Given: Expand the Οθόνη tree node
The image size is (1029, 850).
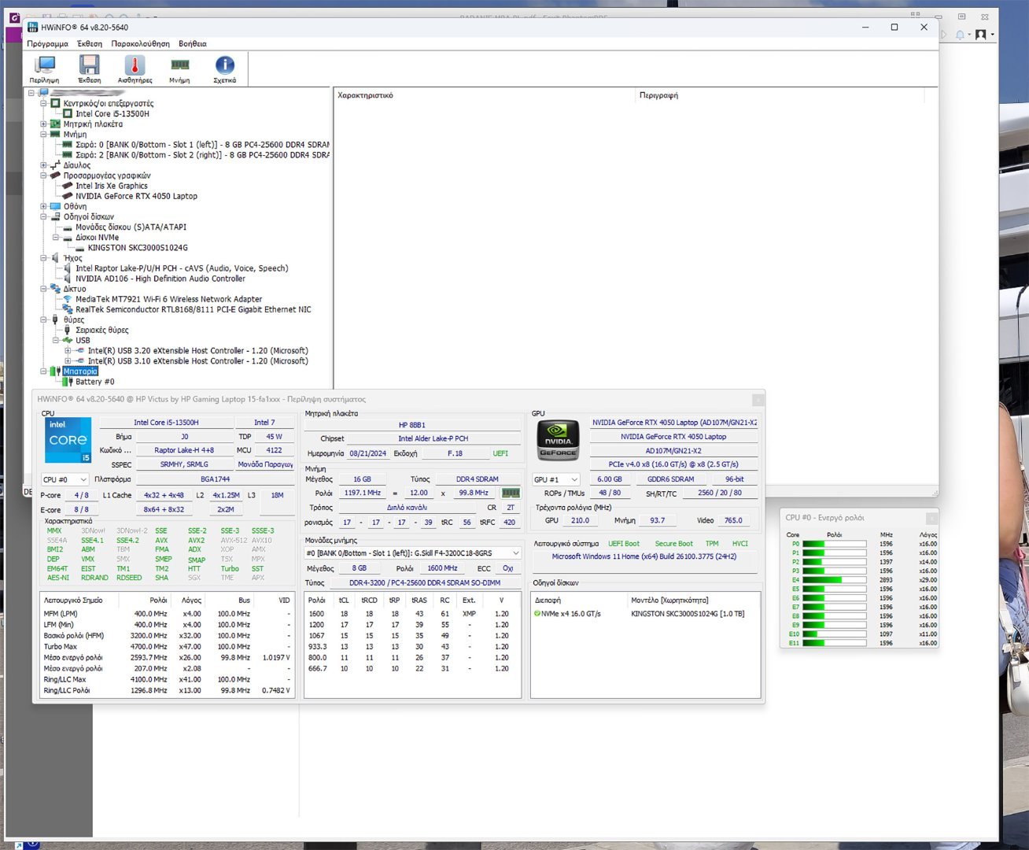Looking at the screenshot, I should click(x=43, y=206).
